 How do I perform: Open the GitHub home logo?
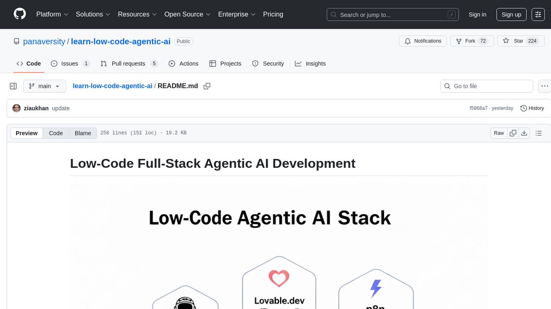point(20,14)
